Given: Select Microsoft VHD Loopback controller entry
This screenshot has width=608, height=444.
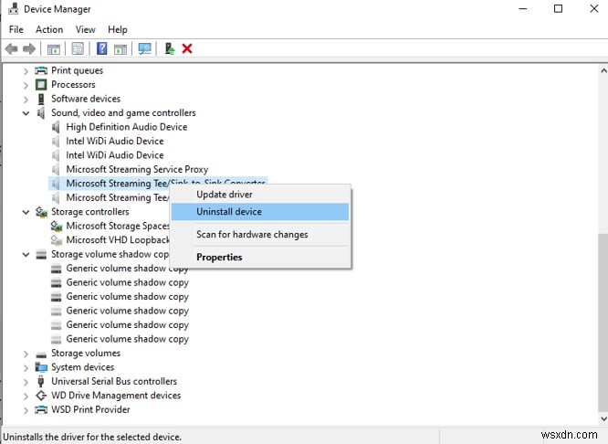Looking at the screenshot, I should (x=118, y=240).
